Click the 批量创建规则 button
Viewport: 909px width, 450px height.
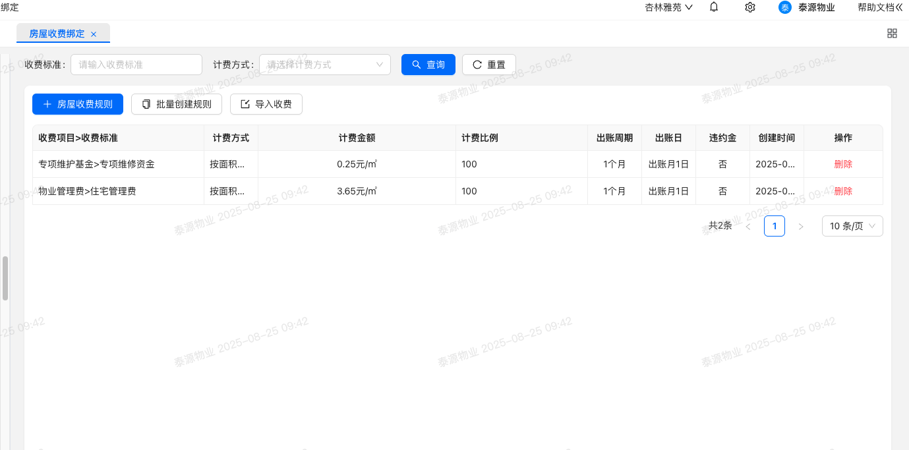point(176,104)
